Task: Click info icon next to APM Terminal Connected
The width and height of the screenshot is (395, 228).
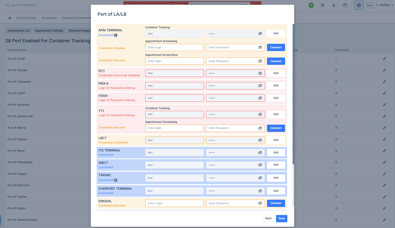Action: (116, 35)
